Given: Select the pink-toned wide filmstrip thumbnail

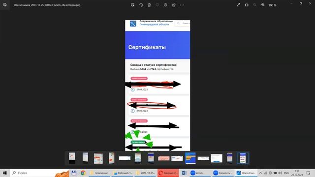Looking at the screenshot, I should tap(164, 158).
